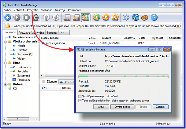This screenshot has width=186, height=129.
Task: Select the Software (1) category
Action: point(25,54)
